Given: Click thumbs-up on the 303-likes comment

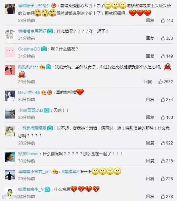Looking at the screenshot, I should pos(163,38).
